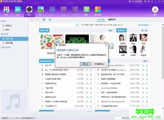Select the 图片 pictures toolbar icon
164x120 pixels.
tap(41, 11)
